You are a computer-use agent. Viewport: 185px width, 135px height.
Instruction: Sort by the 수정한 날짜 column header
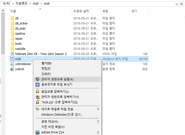click(x=81, y=11)
